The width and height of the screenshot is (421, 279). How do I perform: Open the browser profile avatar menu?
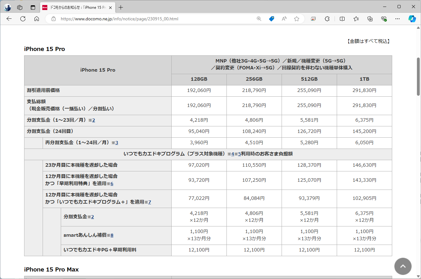point(7,8)
